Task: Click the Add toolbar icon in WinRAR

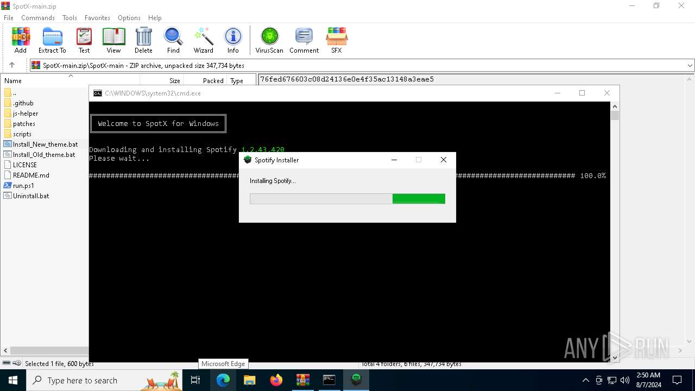Action: pos(21,41)
